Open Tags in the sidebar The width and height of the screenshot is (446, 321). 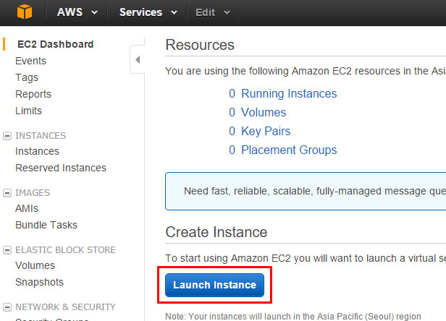click(27, 77)
